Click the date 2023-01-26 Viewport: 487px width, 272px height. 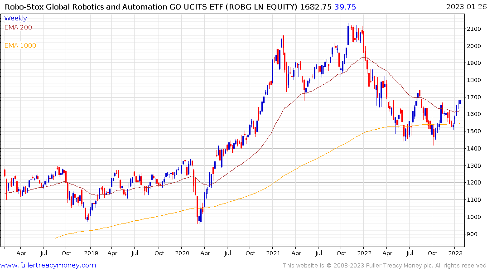click(x=466, y=7)
